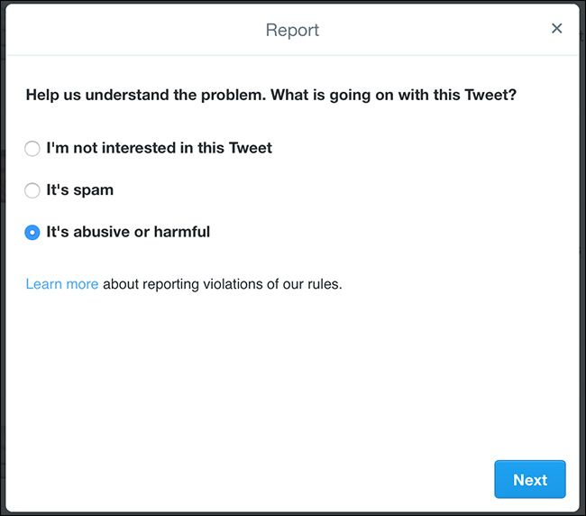Click the "Report" dialog title
Viewport: 586px width, 516px height.
[292, 31]
